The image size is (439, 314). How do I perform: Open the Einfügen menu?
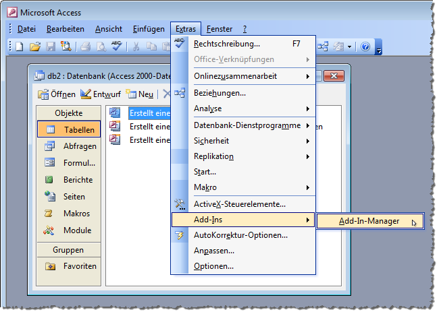tap(149, 29)
